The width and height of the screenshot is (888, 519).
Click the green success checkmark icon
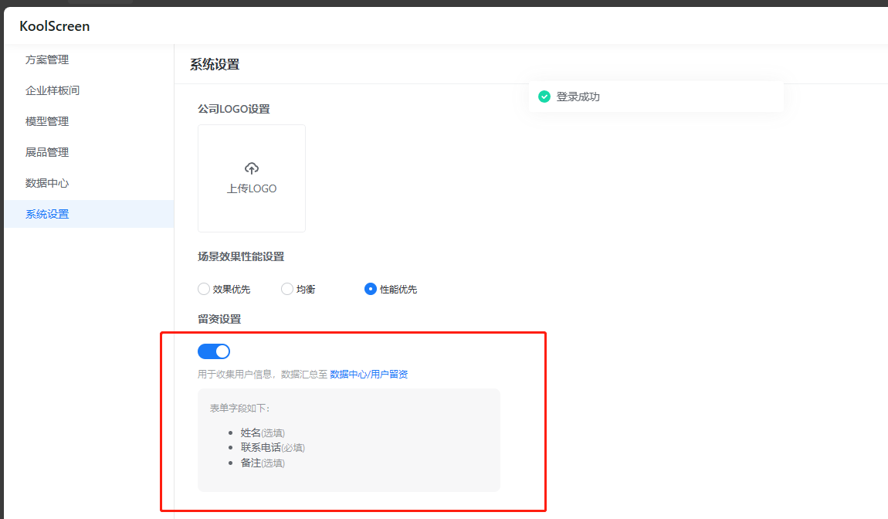click(544, 97)
